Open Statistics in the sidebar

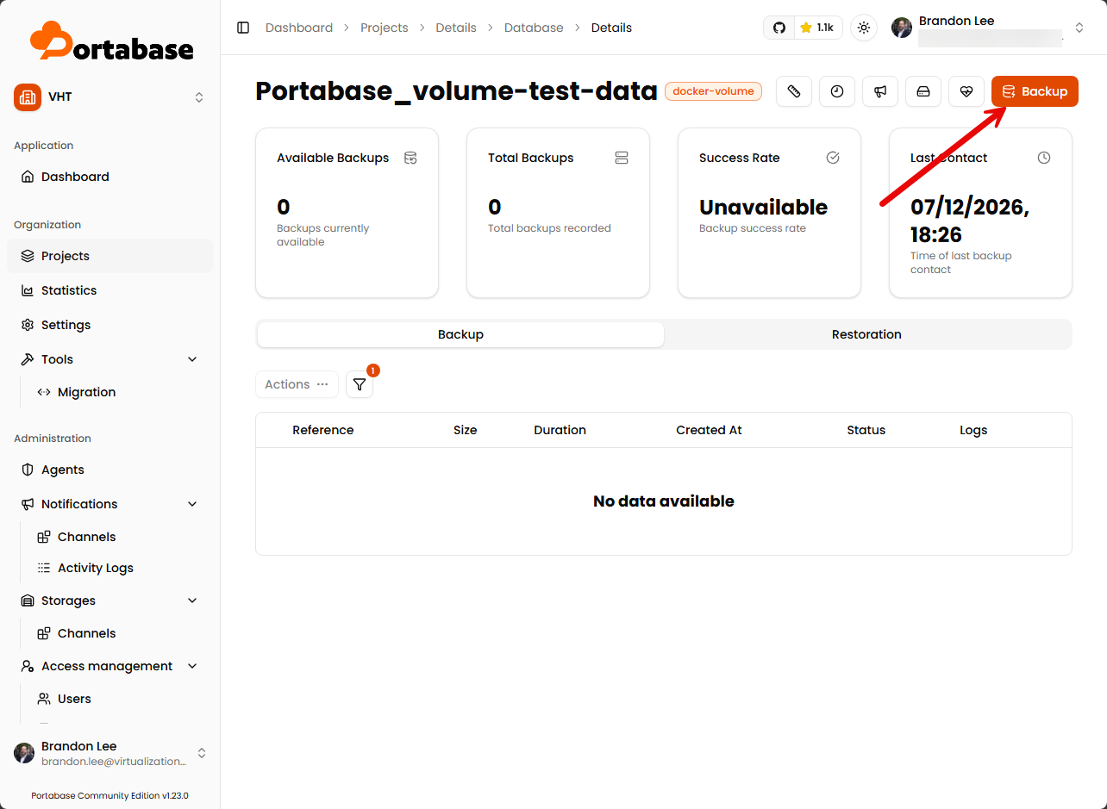click(109, 290)
